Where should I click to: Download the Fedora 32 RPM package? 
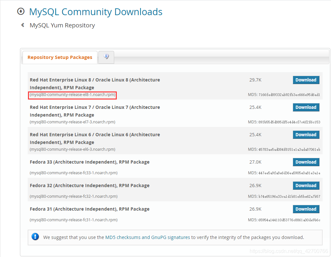[x=306, y=186]
